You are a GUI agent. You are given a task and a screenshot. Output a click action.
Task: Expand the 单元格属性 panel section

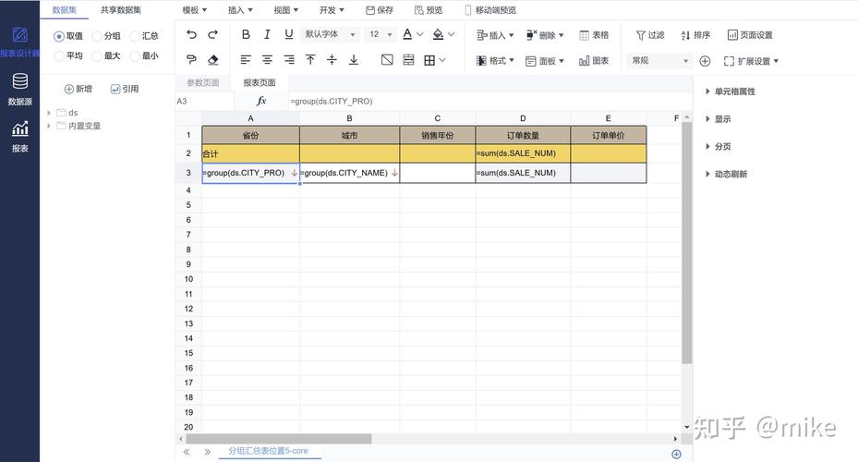coord(707,91)
